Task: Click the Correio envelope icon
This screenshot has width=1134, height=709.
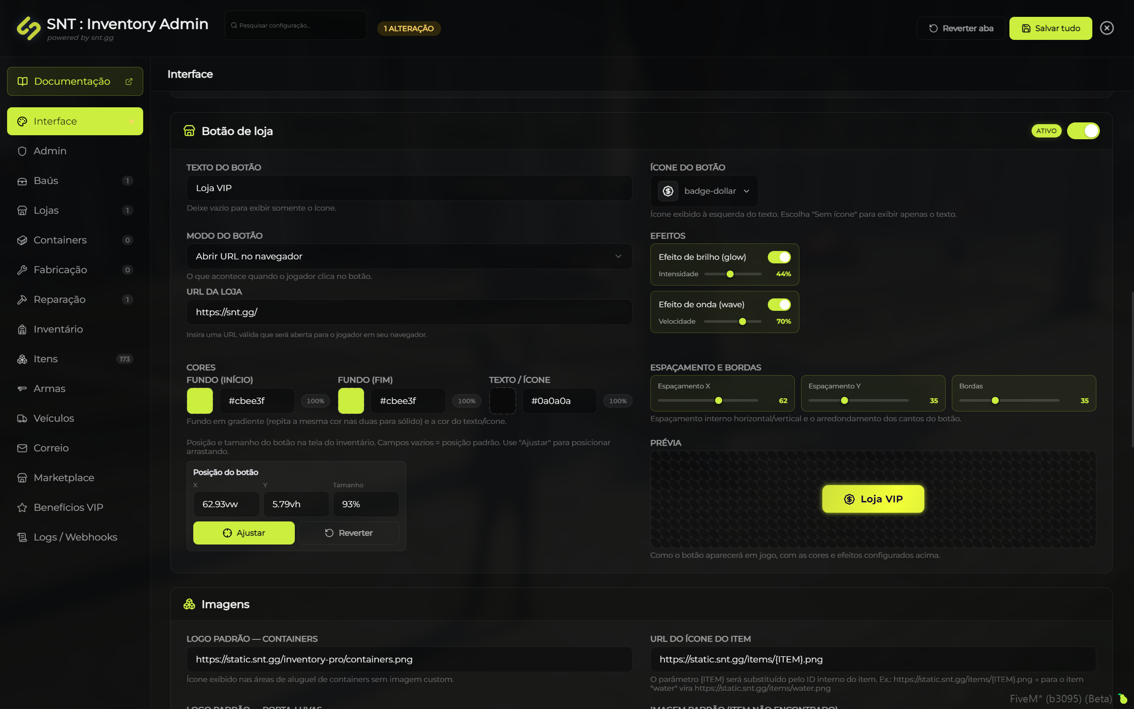Action: pyautogui.click(x=22, y=448)
